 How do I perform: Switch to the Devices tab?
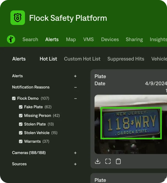click(110, 40)
